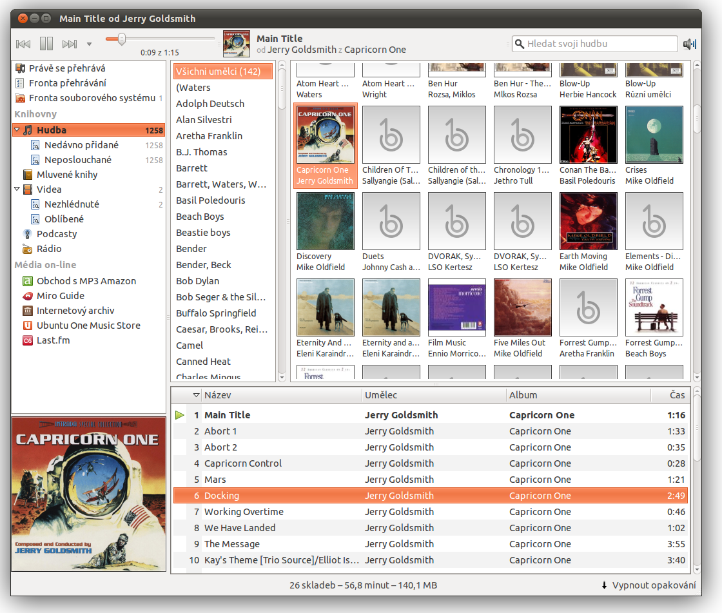Open 'Nedávno přidané' smart playlist
This screenshot has height=613, width=722.
(x=81, y=145)
